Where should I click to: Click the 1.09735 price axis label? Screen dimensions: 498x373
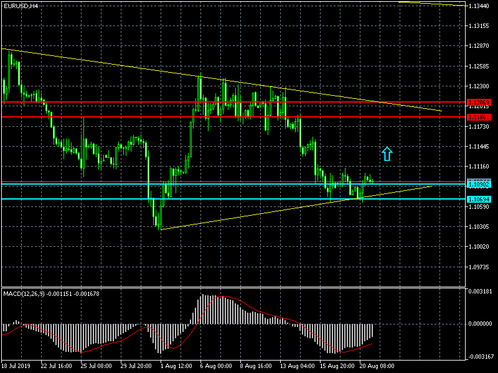point(479,267)
